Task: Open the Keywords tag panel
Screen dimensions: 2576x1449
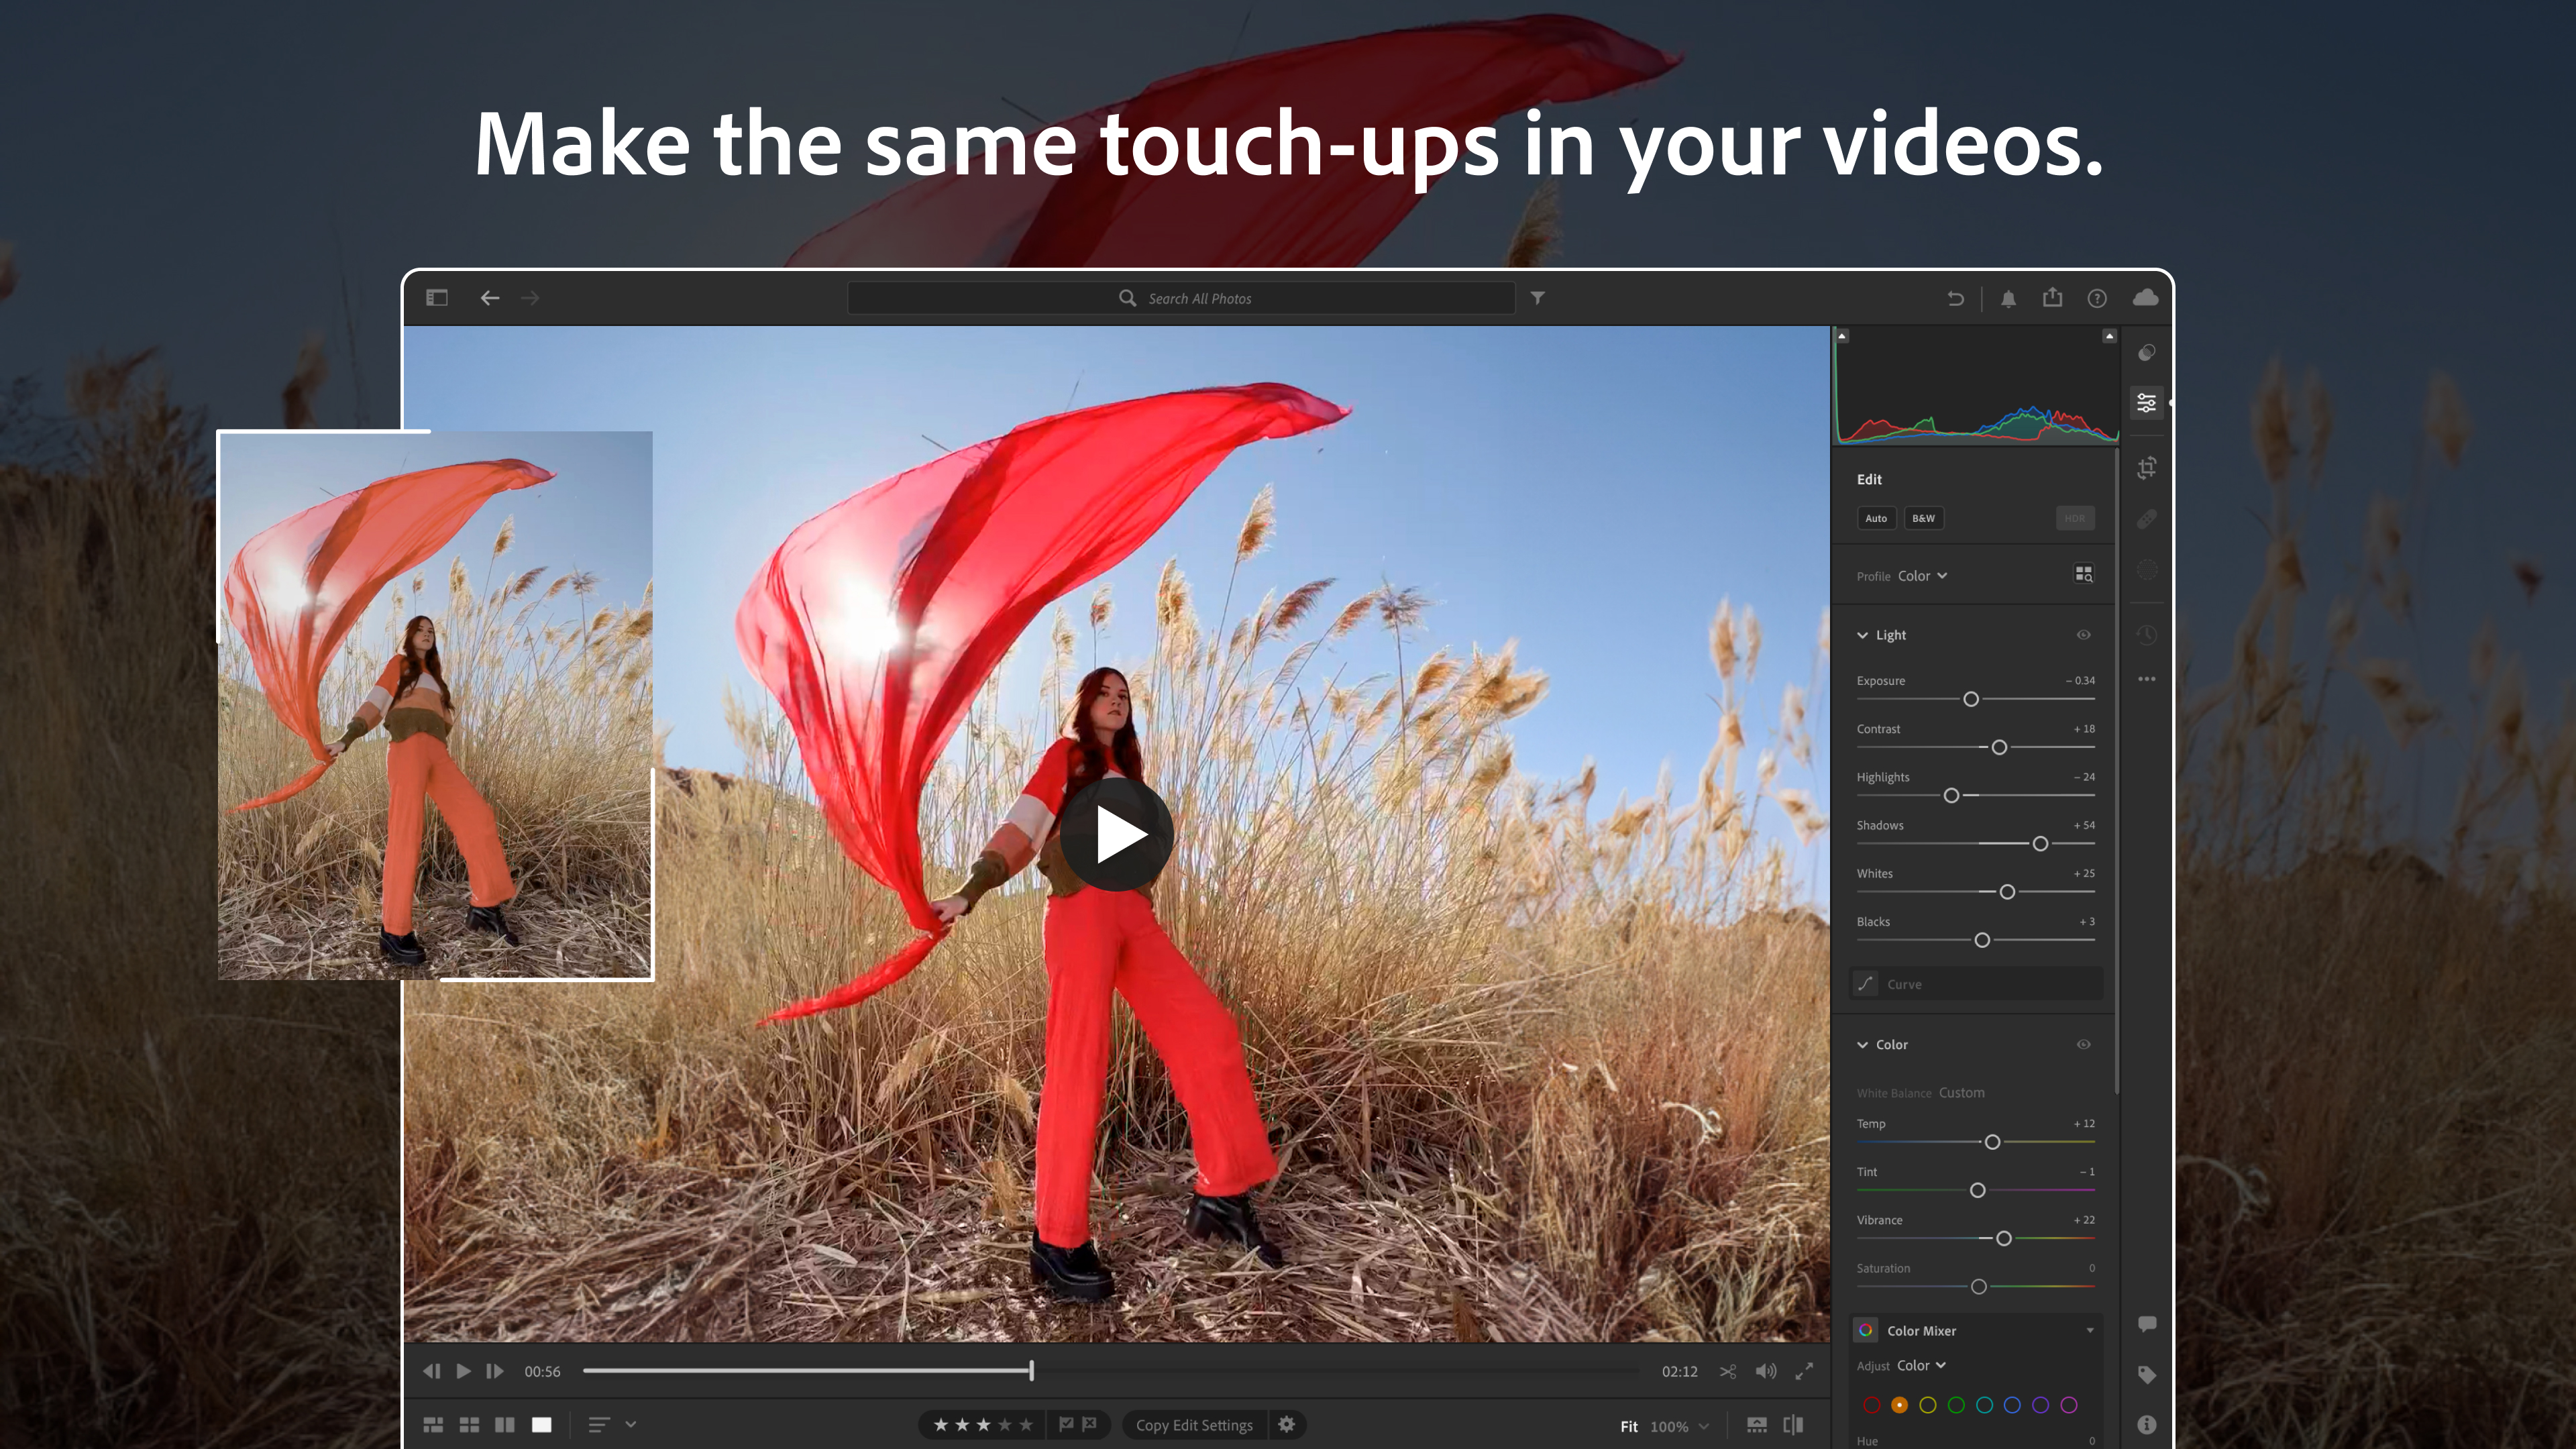Action: pos(2146,1374)
